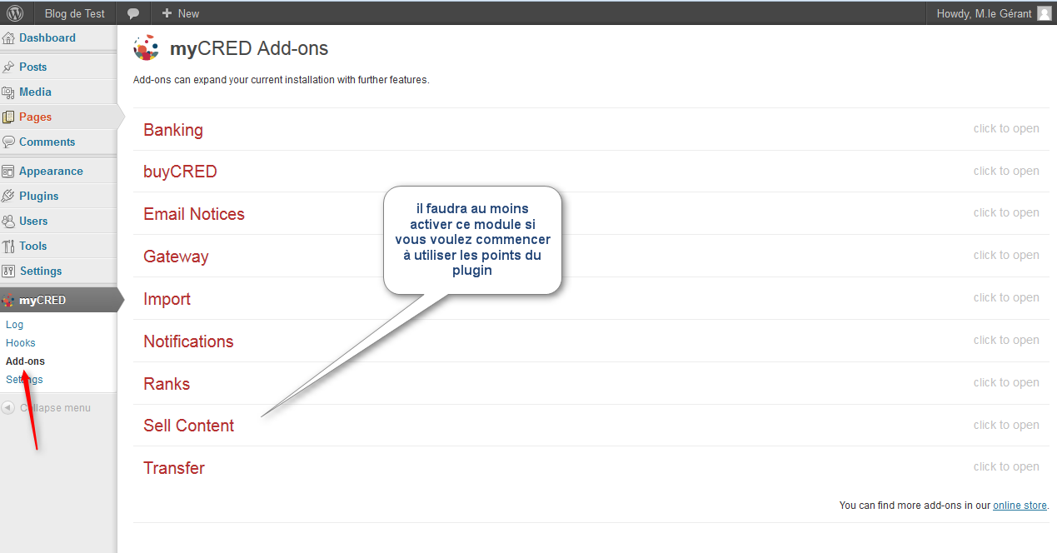1057x553 pixels.
Task: Click "click to open" in the Transfer row
Action: click(x=1006, y=466)
